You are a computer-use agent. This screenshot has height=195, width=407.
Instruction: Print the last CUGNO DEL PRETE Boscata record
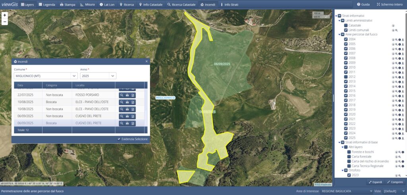[x=127, y=123]
